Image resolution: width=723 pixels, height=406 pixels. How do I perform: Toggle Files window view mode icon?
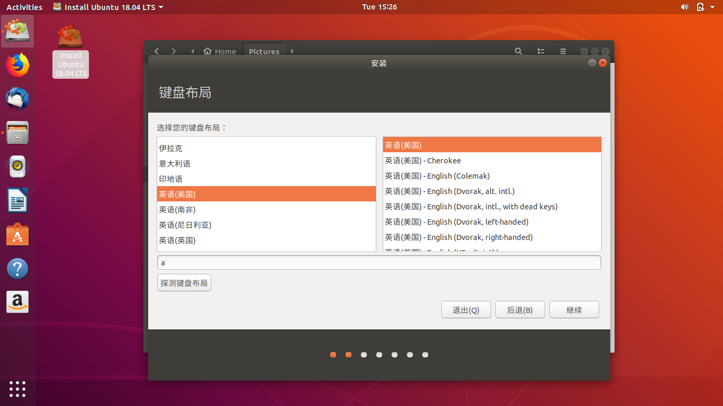(x=541, y=51)
